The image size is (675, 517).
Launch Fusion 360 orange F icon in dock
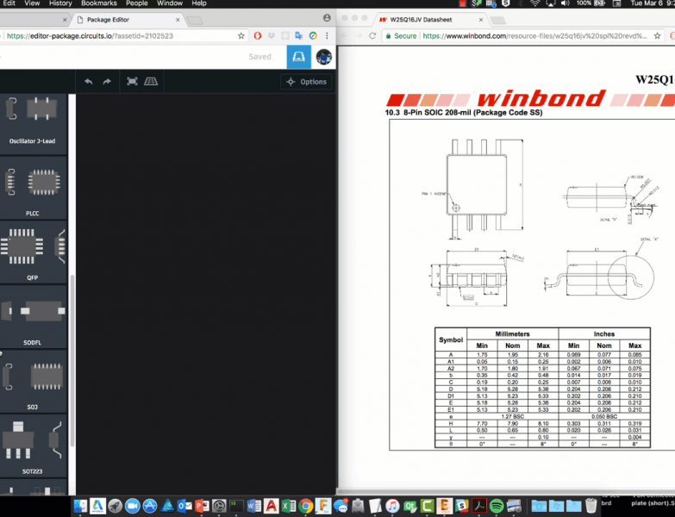coord(323,506)
